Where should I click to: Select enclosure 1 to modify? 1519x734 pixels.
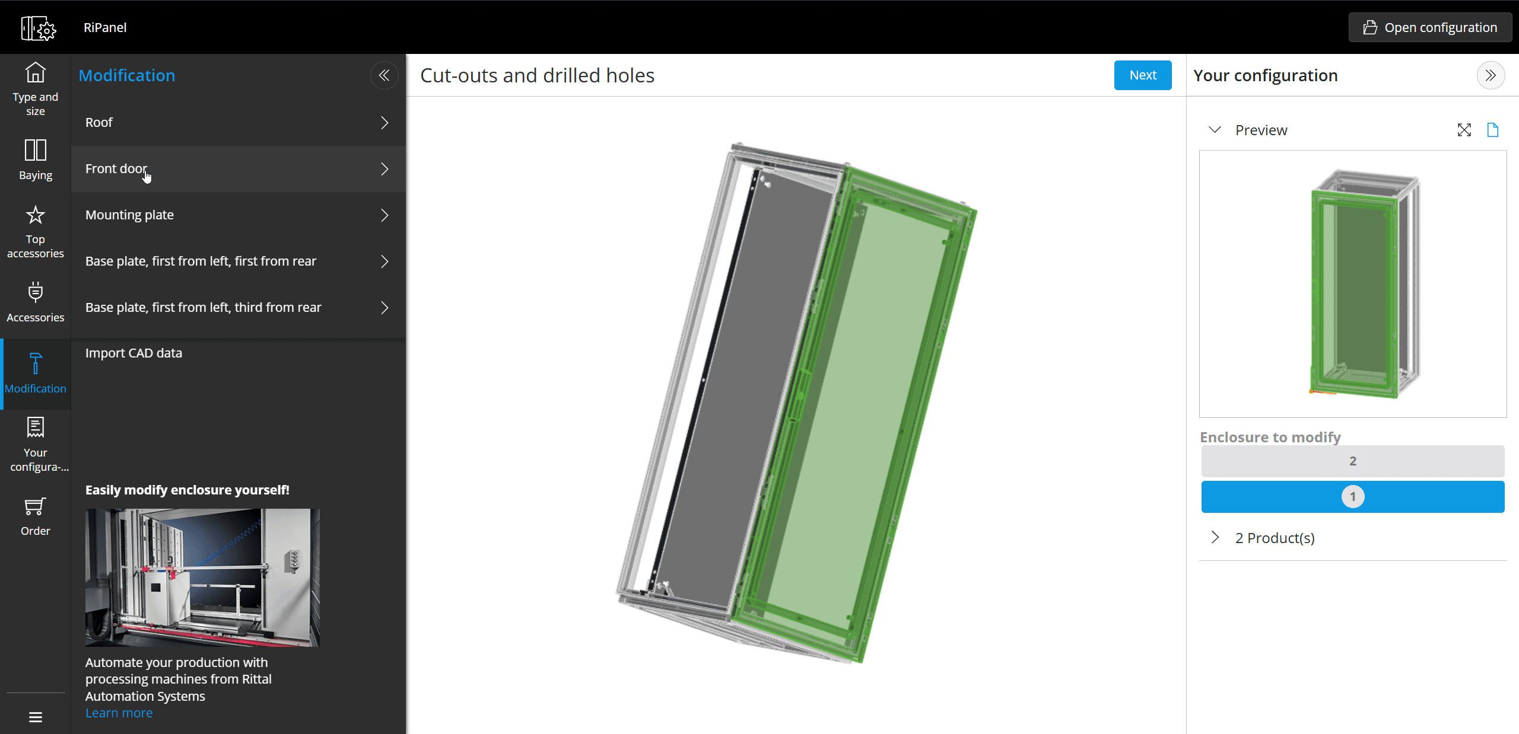[1352, 497]
